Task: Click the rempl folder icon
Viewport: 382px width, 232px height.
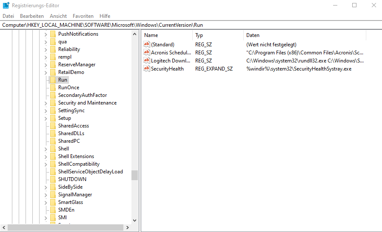Action: point(53,57)
